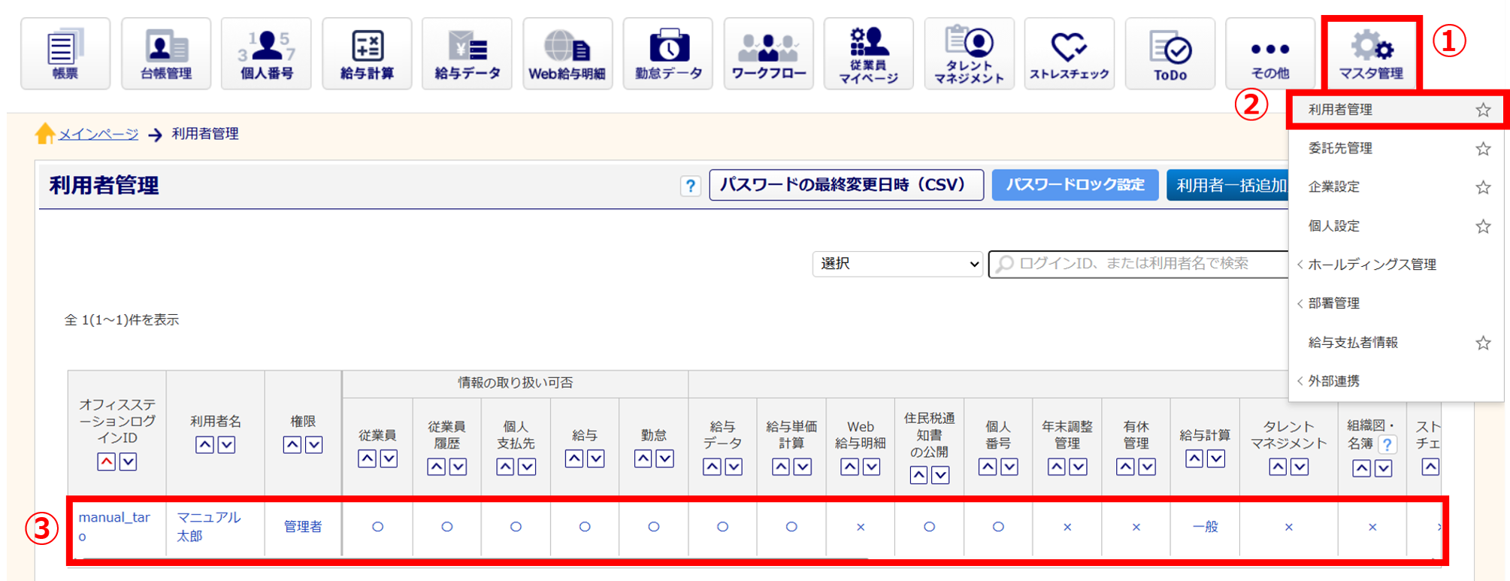The image size is (1510, 581).
Task: Open the manual_taro login ID link
Action: 114,527
